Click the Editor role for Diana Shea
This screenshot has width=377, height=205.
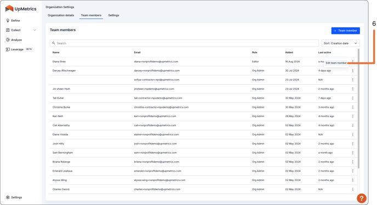pyautogui.click(x=255, y=62)
